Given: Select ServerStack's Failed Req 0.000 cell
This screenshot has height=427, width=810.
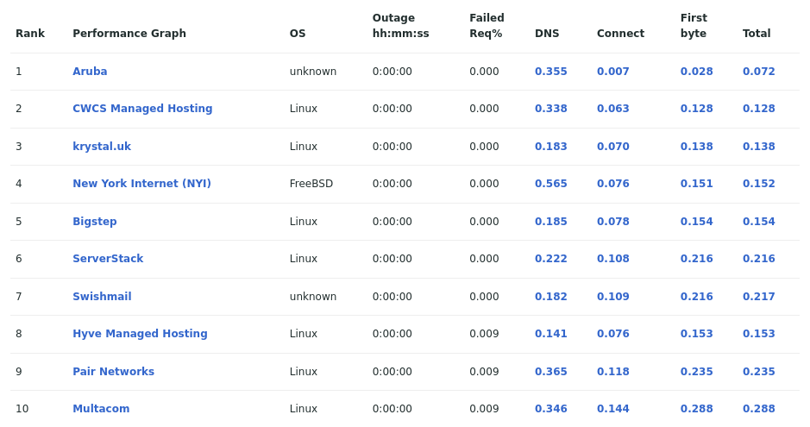Looking at the screenshot, I should (484, 258).
